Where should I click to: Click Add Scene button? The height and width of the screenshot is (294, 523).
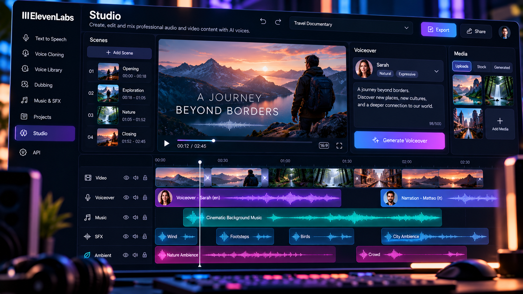tap(119, 53)
